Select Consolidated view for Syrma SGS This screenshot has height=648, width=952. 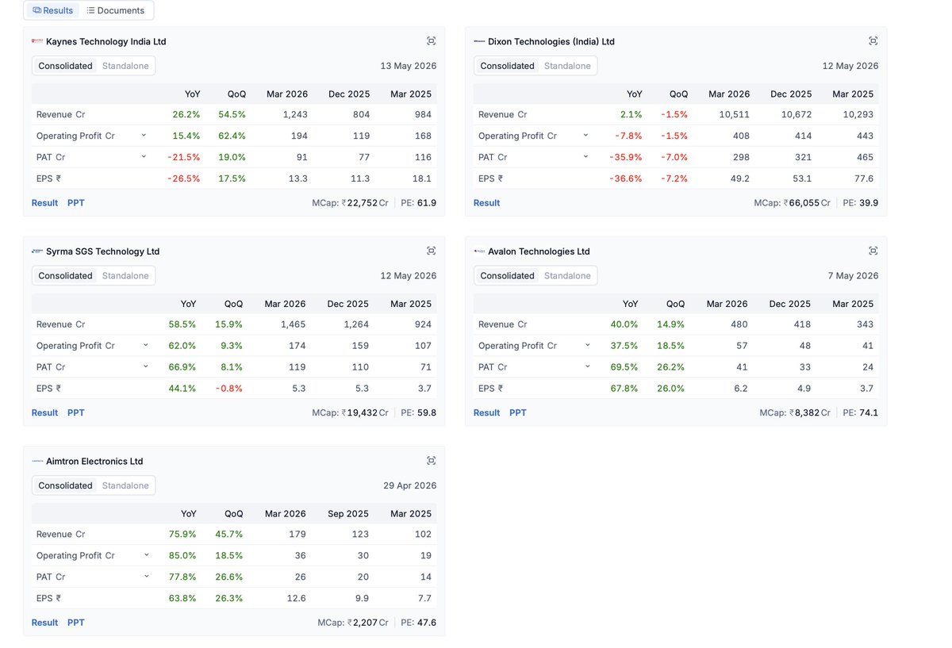pyautogui.click(x=65, y=276)
